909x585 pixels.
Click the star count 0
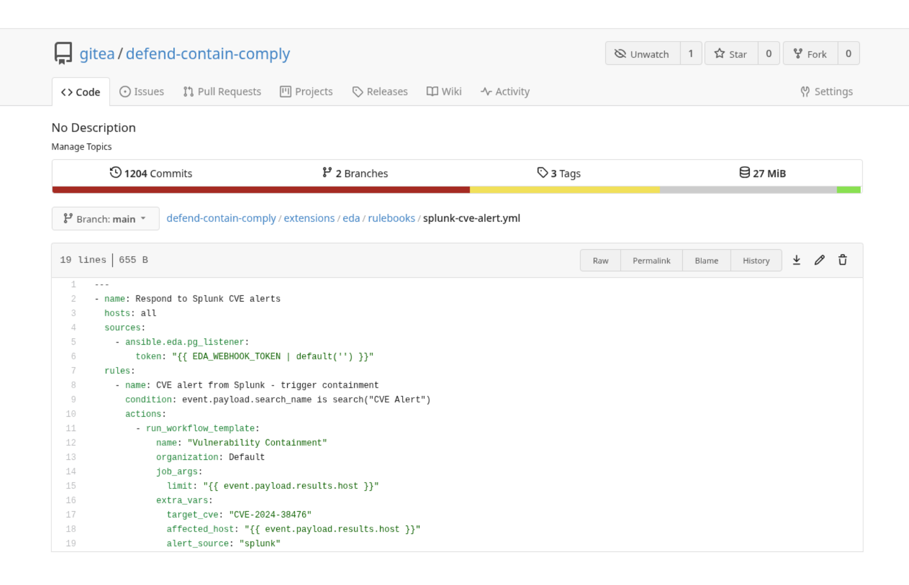click(x=769, y=53)
